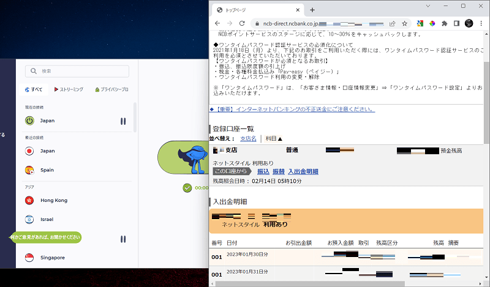490x287 pixels.
Task: Click 振替 link for this account
Action: point(279,171)
